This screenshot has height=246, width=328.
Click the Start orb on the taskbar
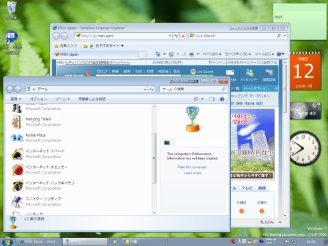click(x=8, y=241)
